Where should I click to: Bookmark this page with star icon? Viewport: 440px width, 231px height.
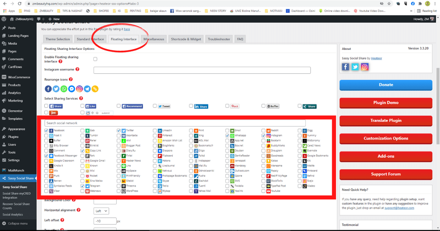(x=389, y=3)
